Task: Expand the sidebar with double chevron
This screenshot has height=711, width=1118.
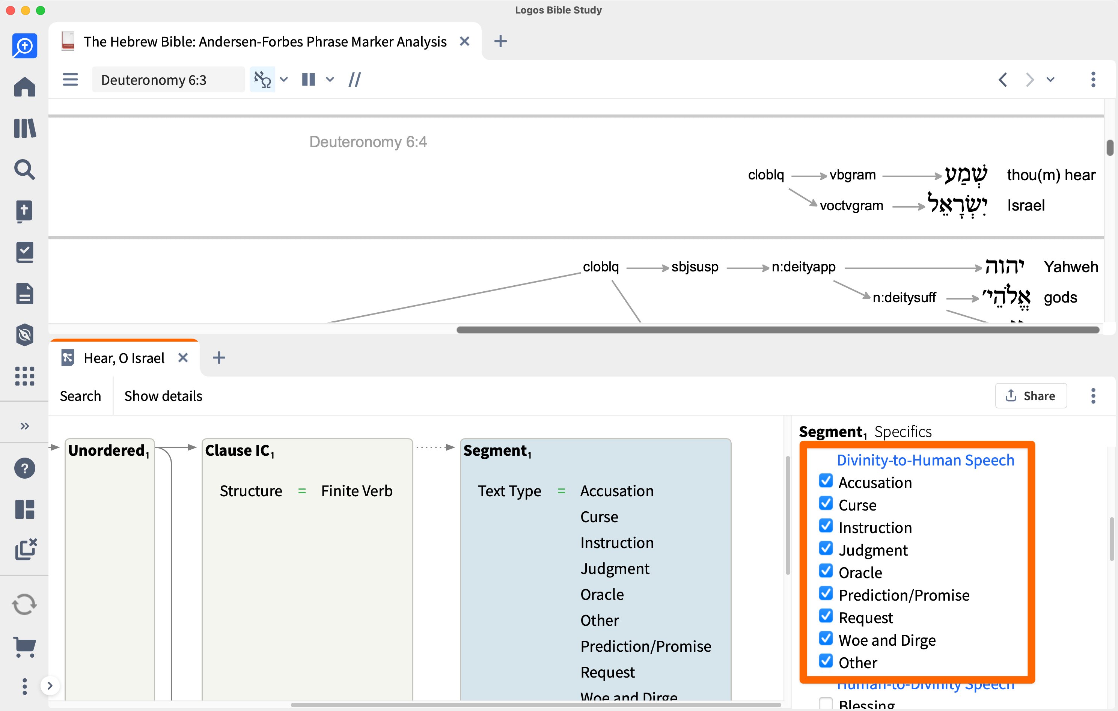Action: (x=25, y=426)
